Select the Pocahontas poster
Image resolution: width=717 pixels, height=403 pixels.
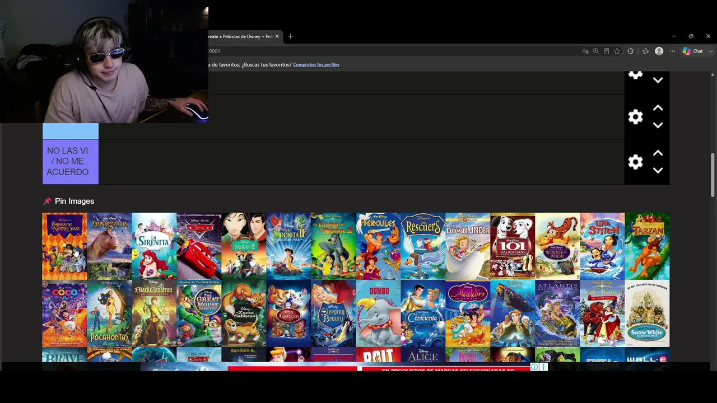[x=109, y=313]
